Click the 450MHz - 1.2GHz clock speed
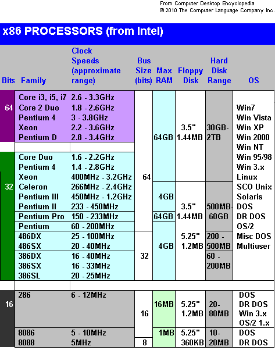This screenshot has height=350, width=275. [102, 197]
